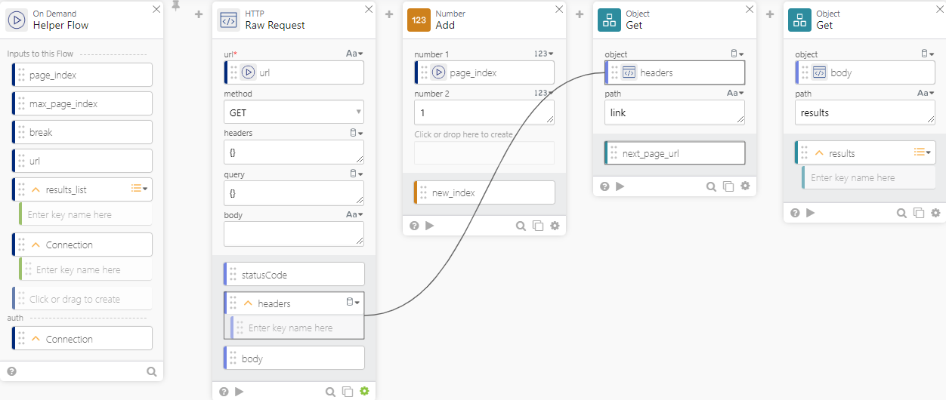Open settings gear on Number Add card
Screen dimensions: 946x400
555,225
